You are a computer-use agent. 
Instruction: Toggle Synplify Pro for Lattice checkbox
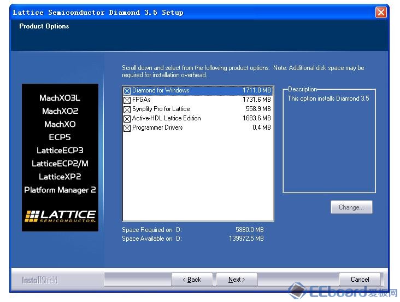click(x=127, y=109)
